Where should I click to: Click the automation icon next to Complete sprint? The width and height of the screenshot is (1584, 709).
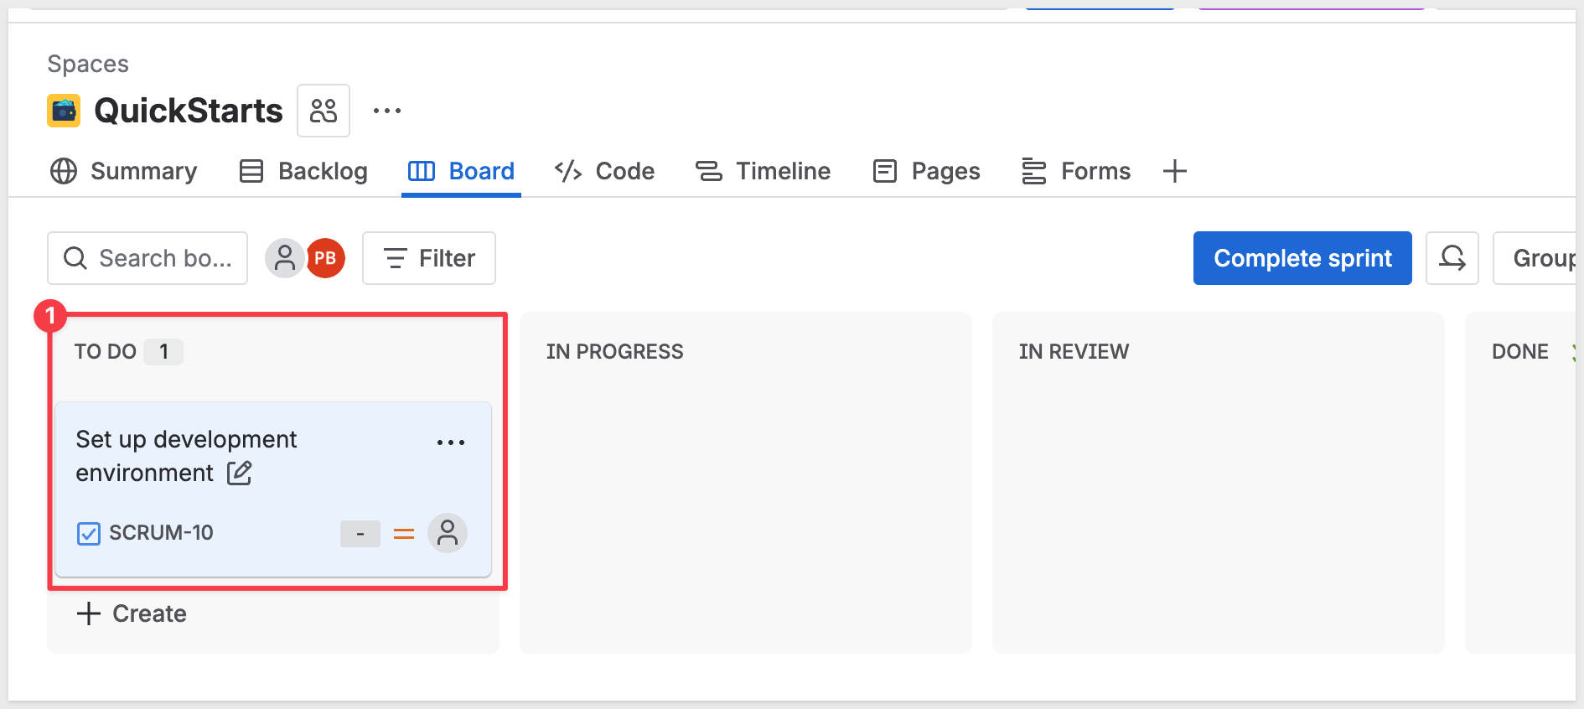[x=1452, y=258]
